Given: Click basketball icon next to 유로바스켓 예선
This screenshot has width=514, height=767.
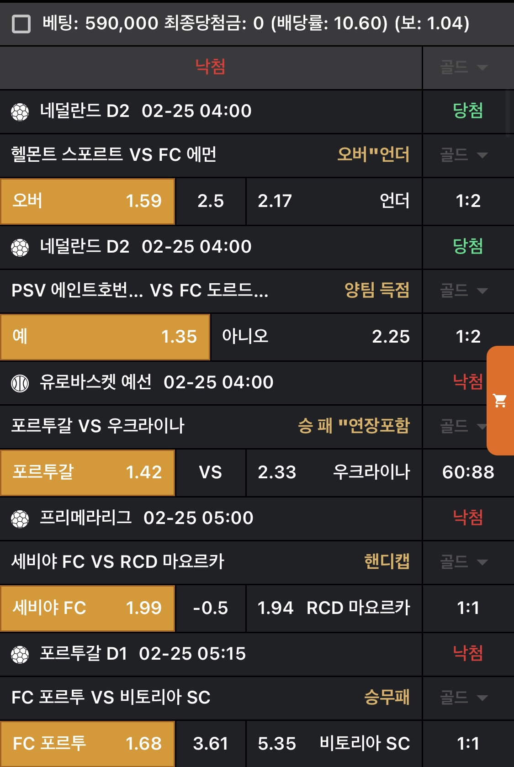Looking at the screenshot, I should coord(20,383).
